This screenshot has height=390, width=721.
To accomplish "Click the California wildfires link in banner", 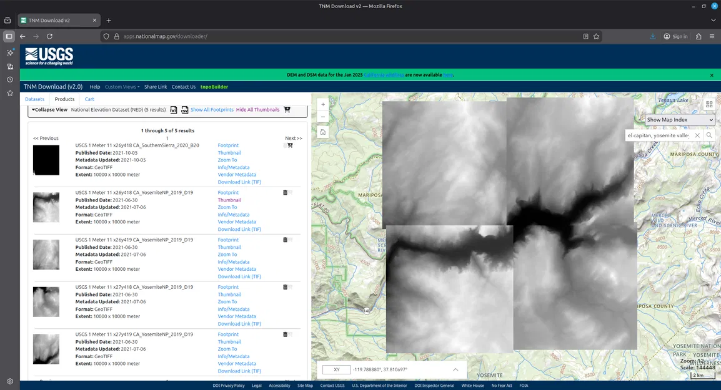I will [x=384, y=75].
